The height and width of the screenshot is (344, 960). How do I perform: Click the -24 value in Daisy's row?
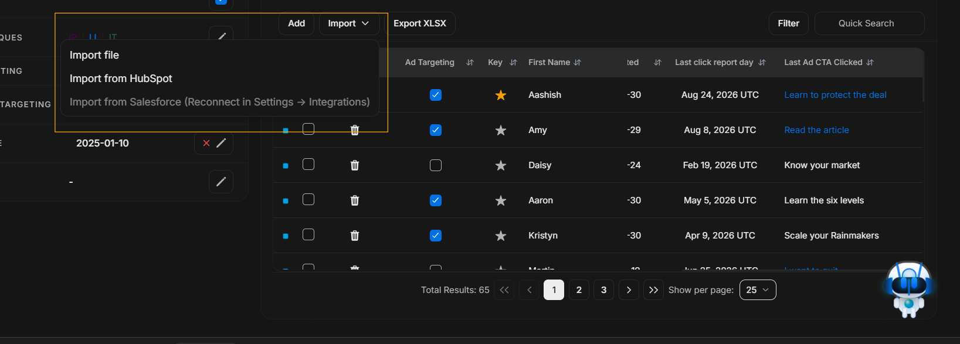point(634,165)
